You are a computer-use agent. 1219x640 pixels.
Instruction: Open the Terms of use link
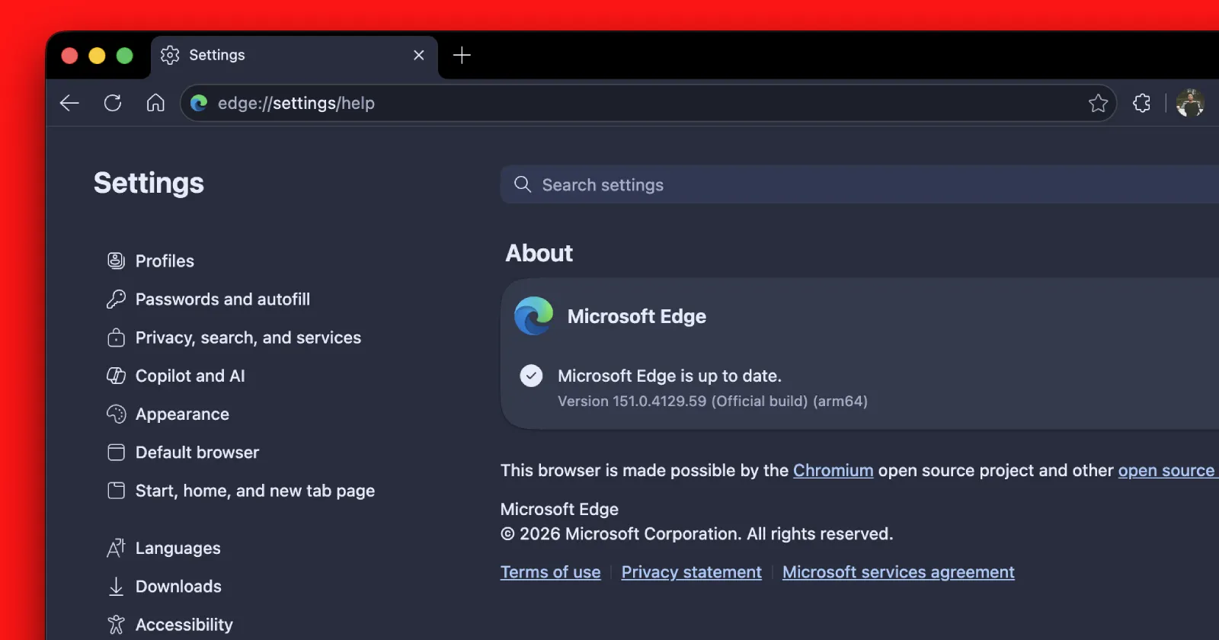click(550, 572)
